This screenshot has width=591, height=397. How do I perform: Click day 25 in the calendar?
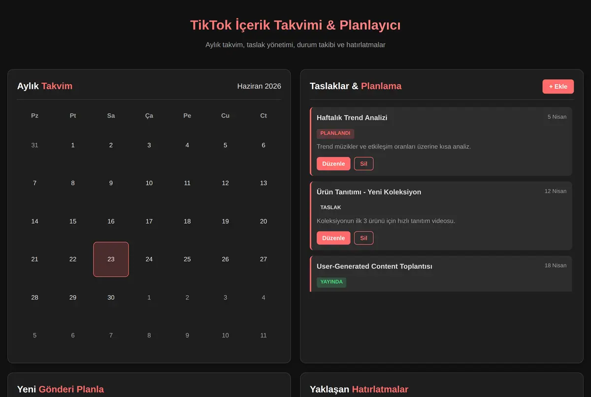[x=187, y=259]
